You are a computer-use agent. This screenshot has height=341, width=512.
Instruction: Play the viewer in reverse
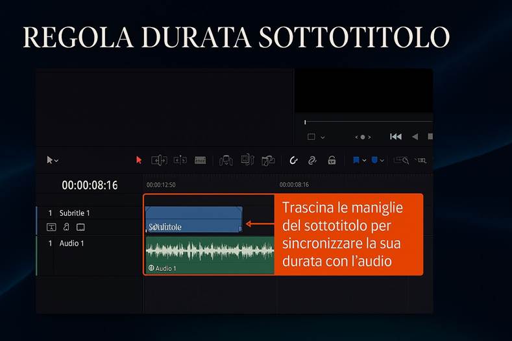tap(415, 137)
